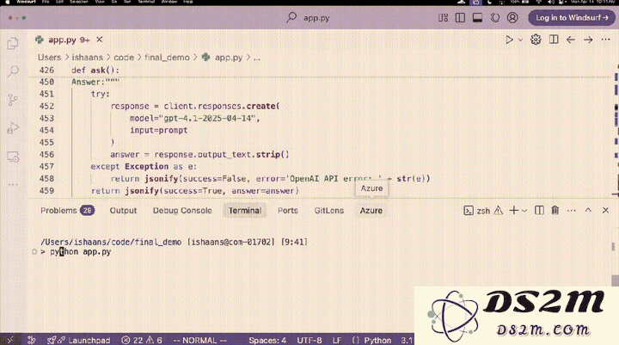Click Users in the breadcrumb path
Image resolution: width=619 pixels, height=345 pixels.
point(49,58)
